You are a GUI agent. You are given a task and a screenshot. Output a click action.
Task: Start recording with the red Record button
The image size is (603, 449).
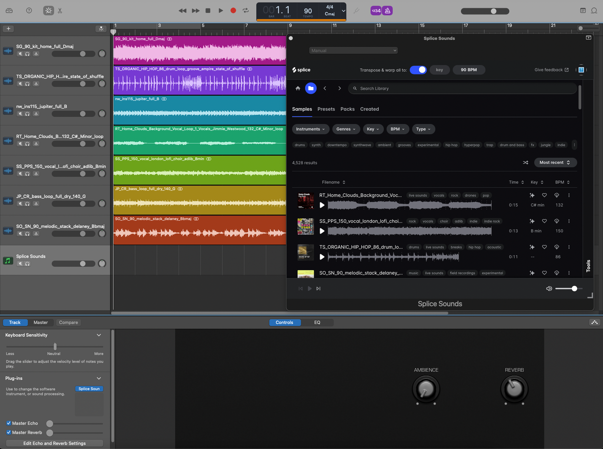[x=233, y=10]
